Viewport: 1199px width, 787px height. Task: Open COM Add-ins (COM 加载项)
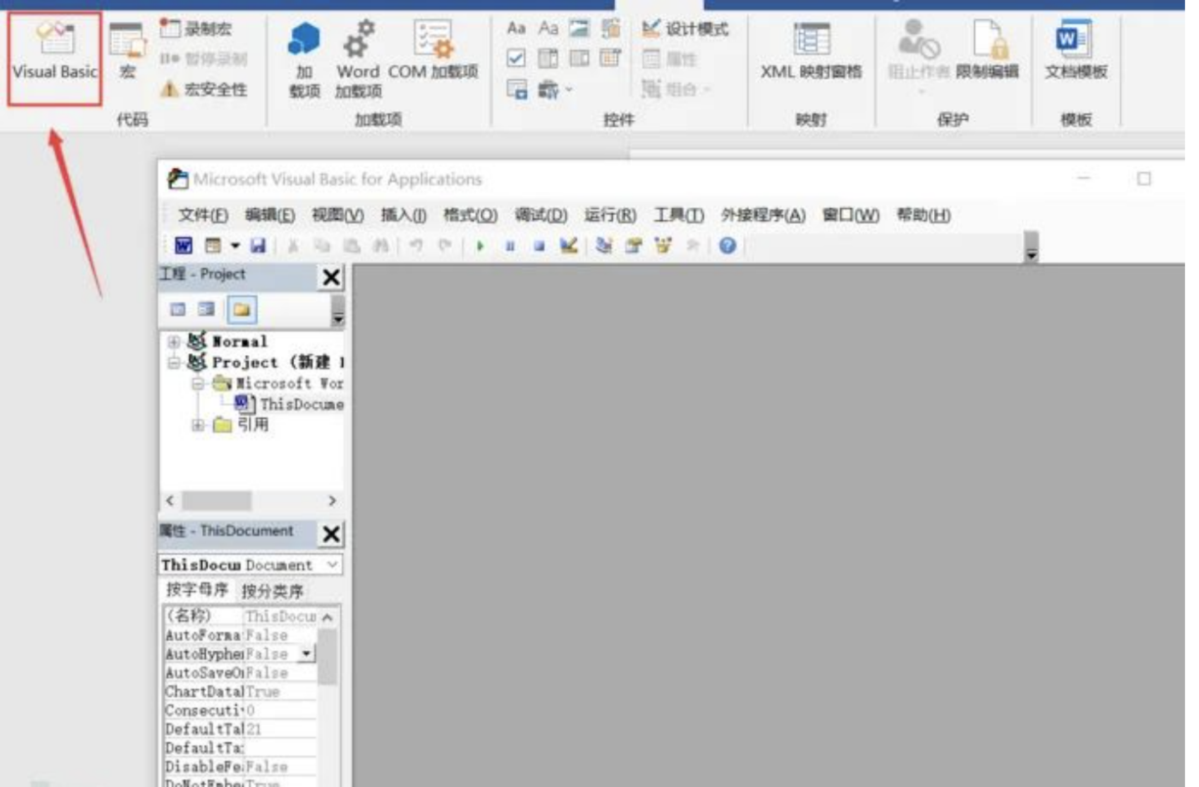click(433, 51)
